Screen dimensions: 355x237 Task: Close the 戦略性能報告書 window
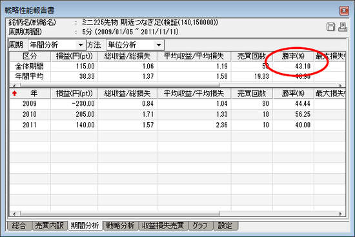(x=344, y=10)
